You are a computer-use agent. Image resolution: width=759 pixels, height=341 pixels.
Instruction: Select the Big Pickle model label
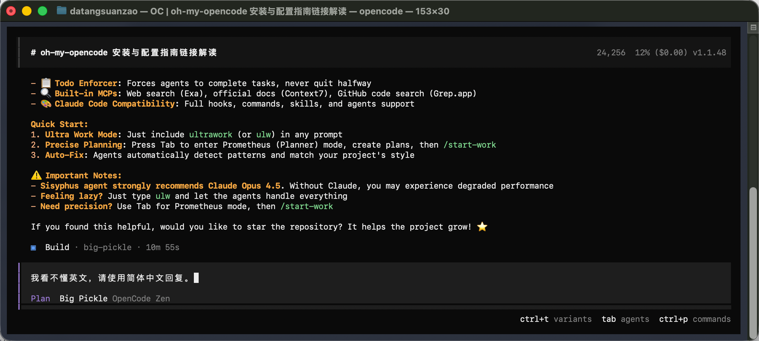pyautogui.click(x=84, y=298)
